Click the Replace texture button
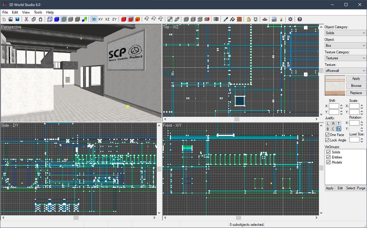Viewport: 367px width, 228px height. [356, 93]
